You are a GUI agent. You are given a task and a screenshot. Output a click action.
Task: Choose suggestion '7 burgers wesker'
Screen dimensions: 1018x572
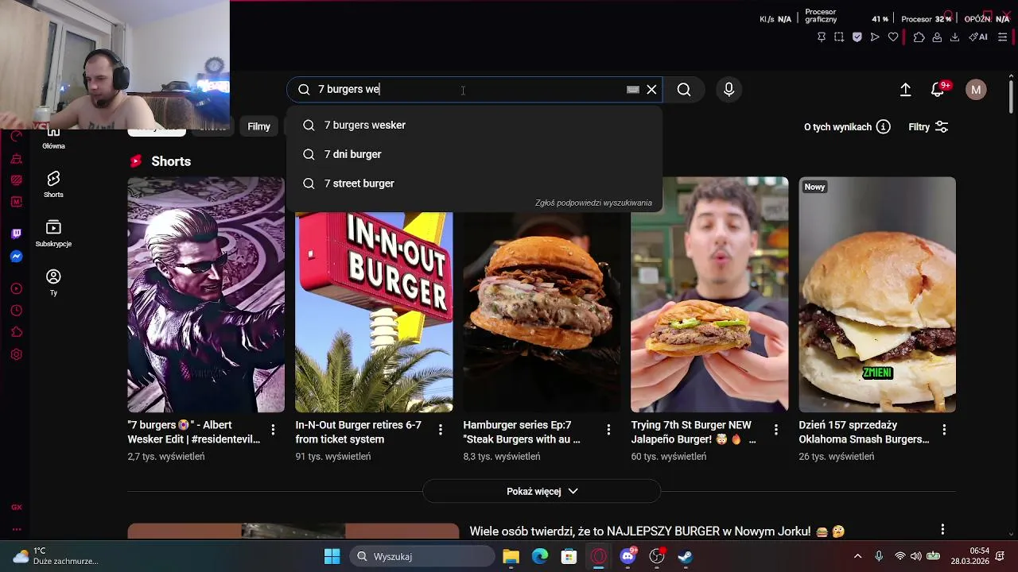474,125
